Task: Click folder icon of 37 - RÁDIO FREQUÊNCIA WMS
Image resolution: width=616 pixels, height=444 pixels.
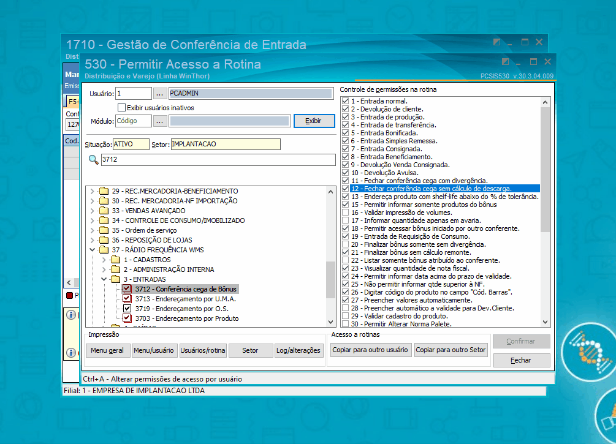Action: (104, 250)
